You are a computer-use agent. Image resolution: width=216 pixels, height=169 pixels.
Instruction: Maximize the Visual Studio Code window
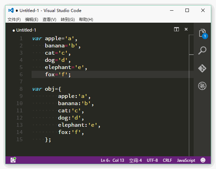click(187, 10)
